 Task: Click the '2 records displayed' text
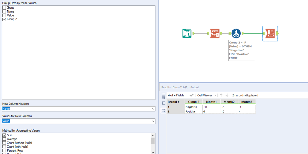[x=245, y=95]
